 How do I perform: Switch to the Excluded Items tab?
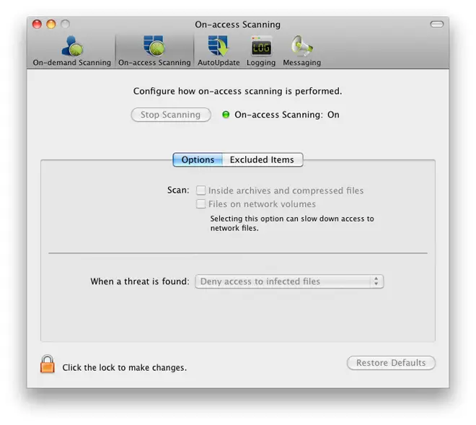263,159
